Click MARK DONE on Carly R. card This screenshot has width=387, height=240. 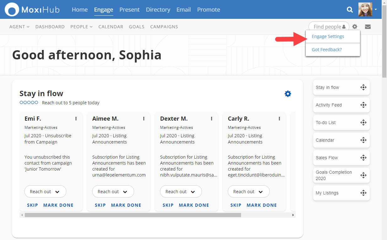pos(261,205)
